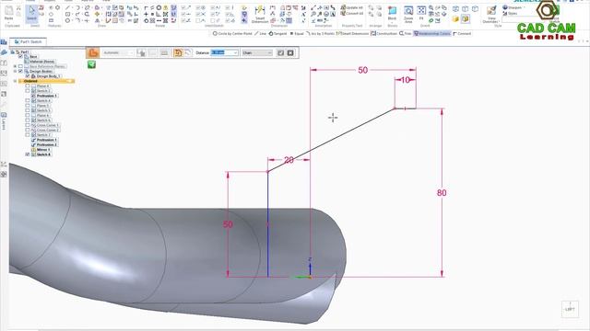590x331 pixels.
Task: Click the Tangent shortcut button
Action: 277,33
